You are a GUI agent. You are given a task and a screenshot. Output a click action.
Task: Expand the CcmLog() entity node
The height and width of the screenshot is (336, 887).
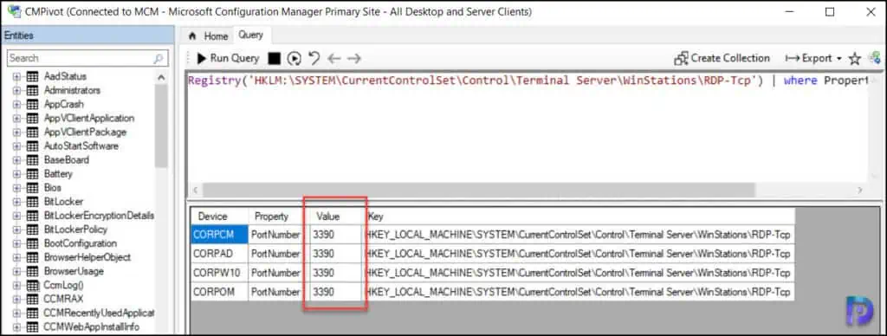[x=16, y=285]
